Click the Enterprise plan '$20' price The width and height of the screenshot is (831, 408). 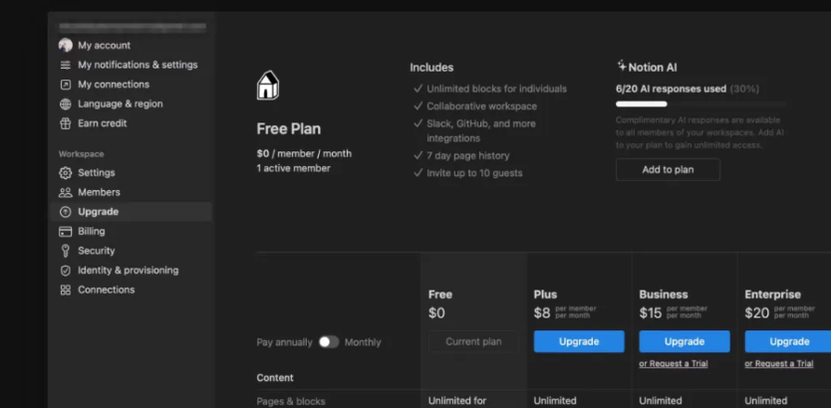pos(757,313)
